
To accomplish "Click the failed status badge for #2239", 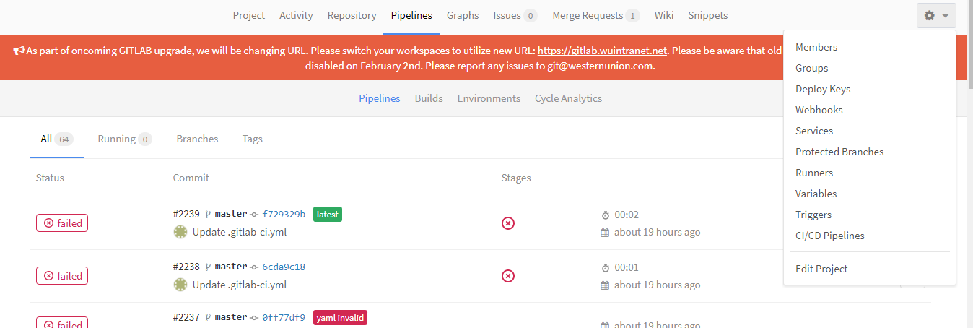I will (62, 223).
